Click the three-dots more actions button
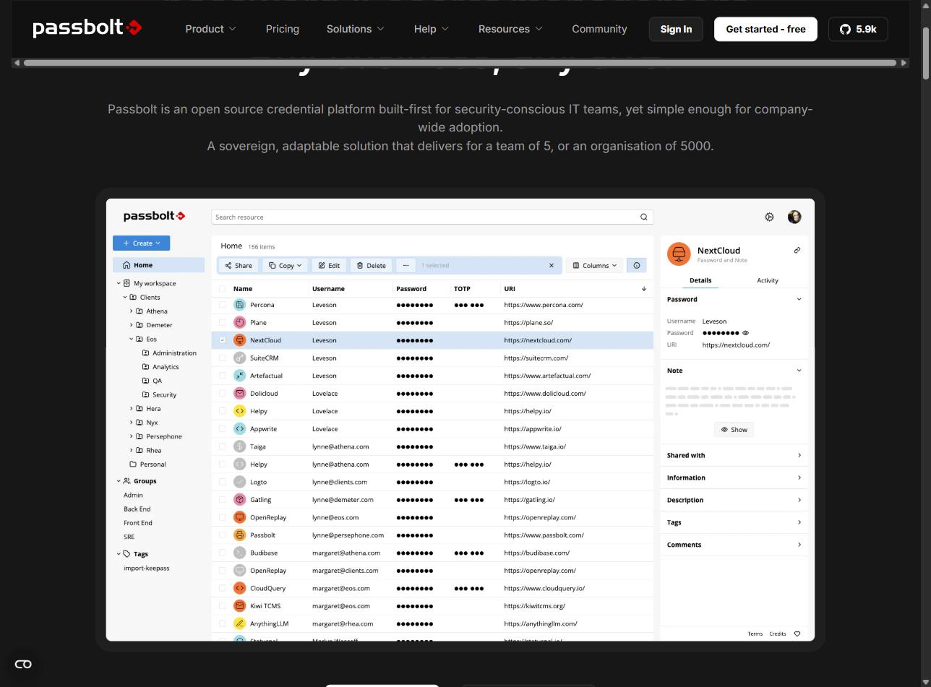 pos(406,265)
